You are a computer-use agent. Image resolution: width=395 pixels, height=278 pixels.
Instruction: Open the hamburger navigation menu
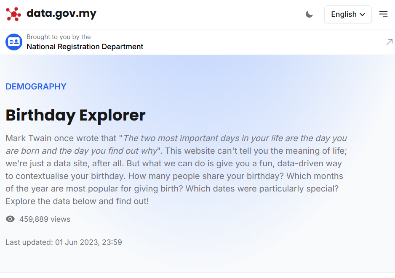383,14
